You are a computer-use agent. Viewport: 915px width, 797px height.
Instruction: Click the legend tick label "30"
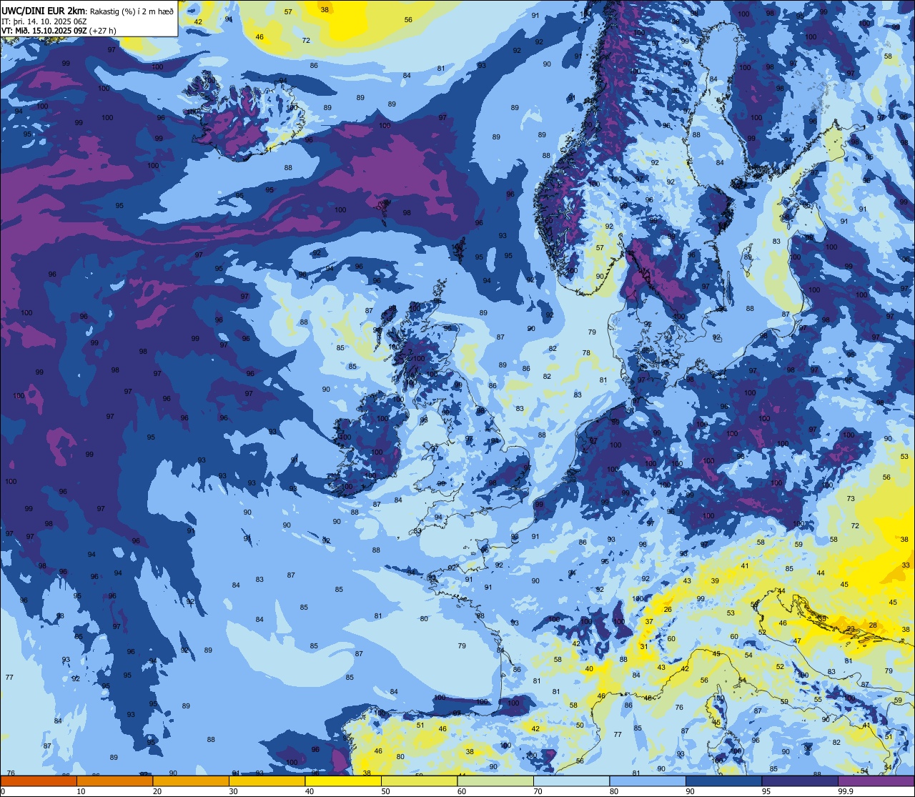[233, 791]
